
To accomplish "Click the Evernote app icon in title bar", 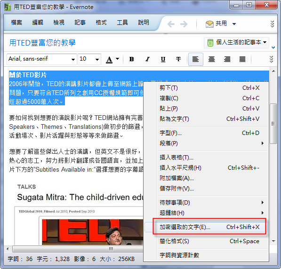I will point(8,7).
